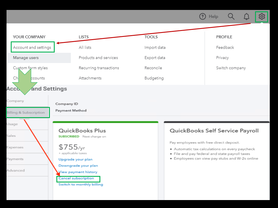Click the SUBSCRIBED status text
The height and width of the screenshot is (208, 278).
tap(69, 136)
